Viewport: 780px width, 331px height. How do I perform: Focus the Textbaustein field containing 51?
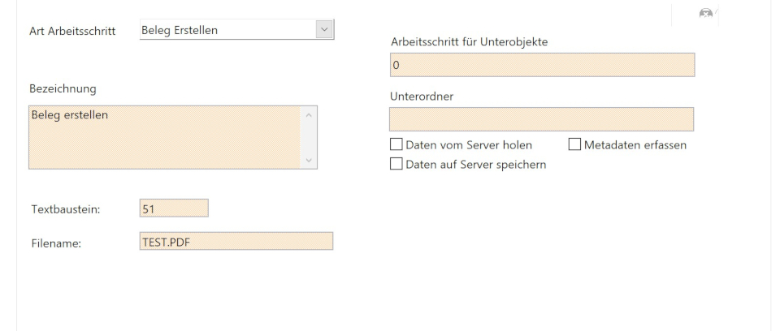click(174, 208)
